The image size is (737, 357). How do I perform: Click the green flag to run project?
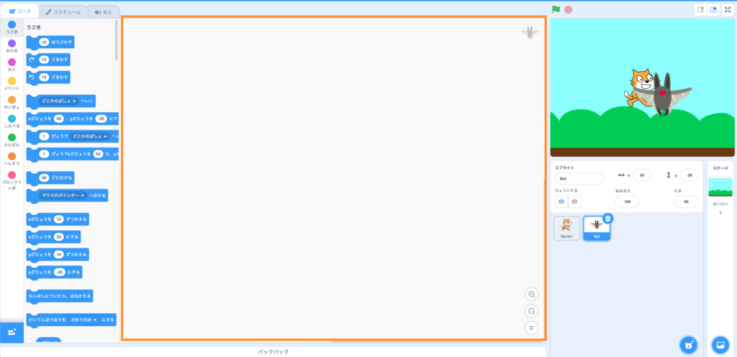pos(556,9)
